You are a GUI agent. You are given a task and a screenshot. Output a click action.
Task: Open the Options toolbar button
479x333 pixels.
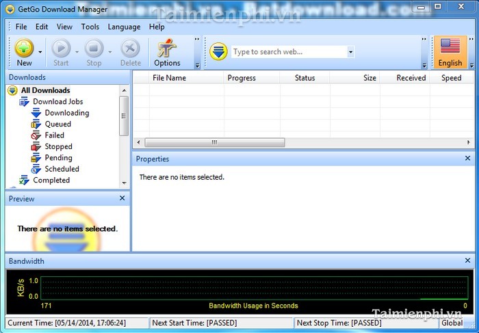tap(167, 53)
